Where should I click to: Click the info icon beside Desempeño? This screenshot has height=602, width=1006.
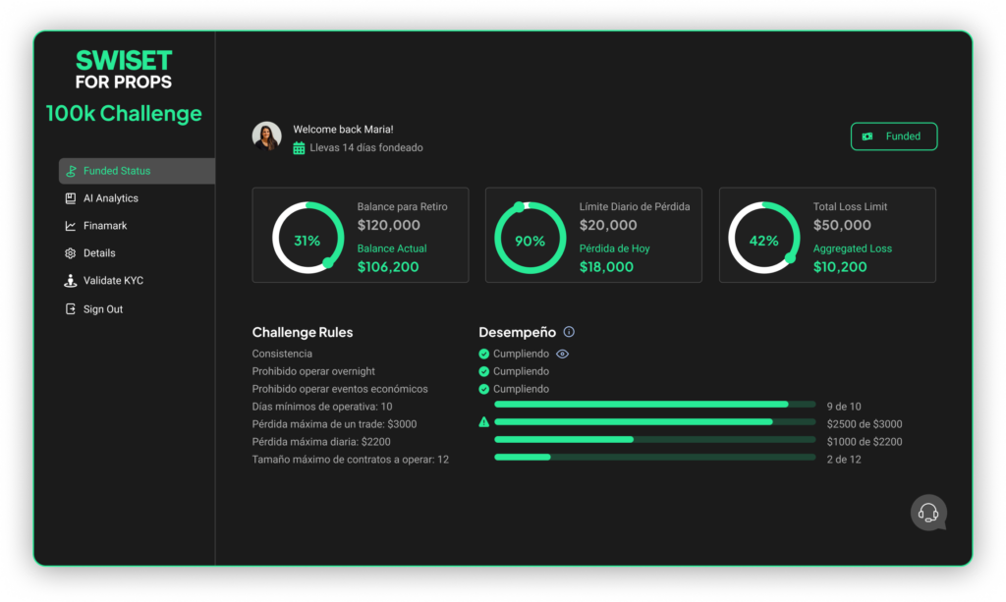569,332
